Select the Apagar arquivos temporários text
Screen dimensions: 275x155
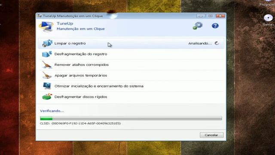81,75
